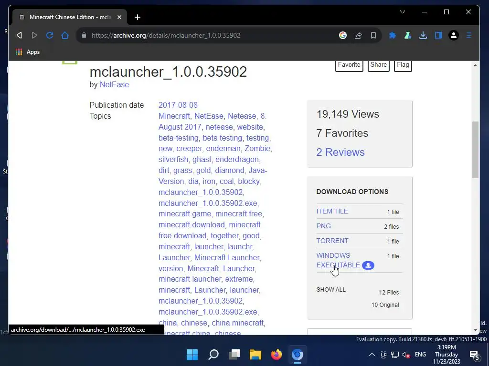Viewport: 489px width, 366px height.
Task: Select the Minecraft Chinese Edition tab
Action: [x=70, y=17]
